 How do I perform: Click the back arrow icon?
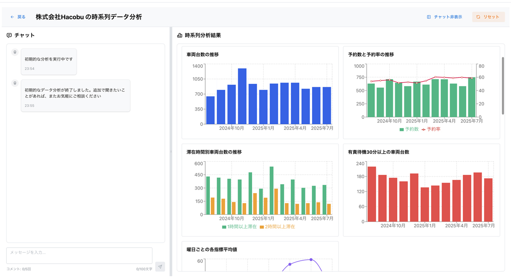(x=12, y=17)
